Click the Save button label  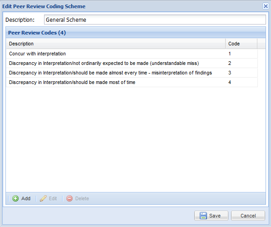click(x=215, y=216)
